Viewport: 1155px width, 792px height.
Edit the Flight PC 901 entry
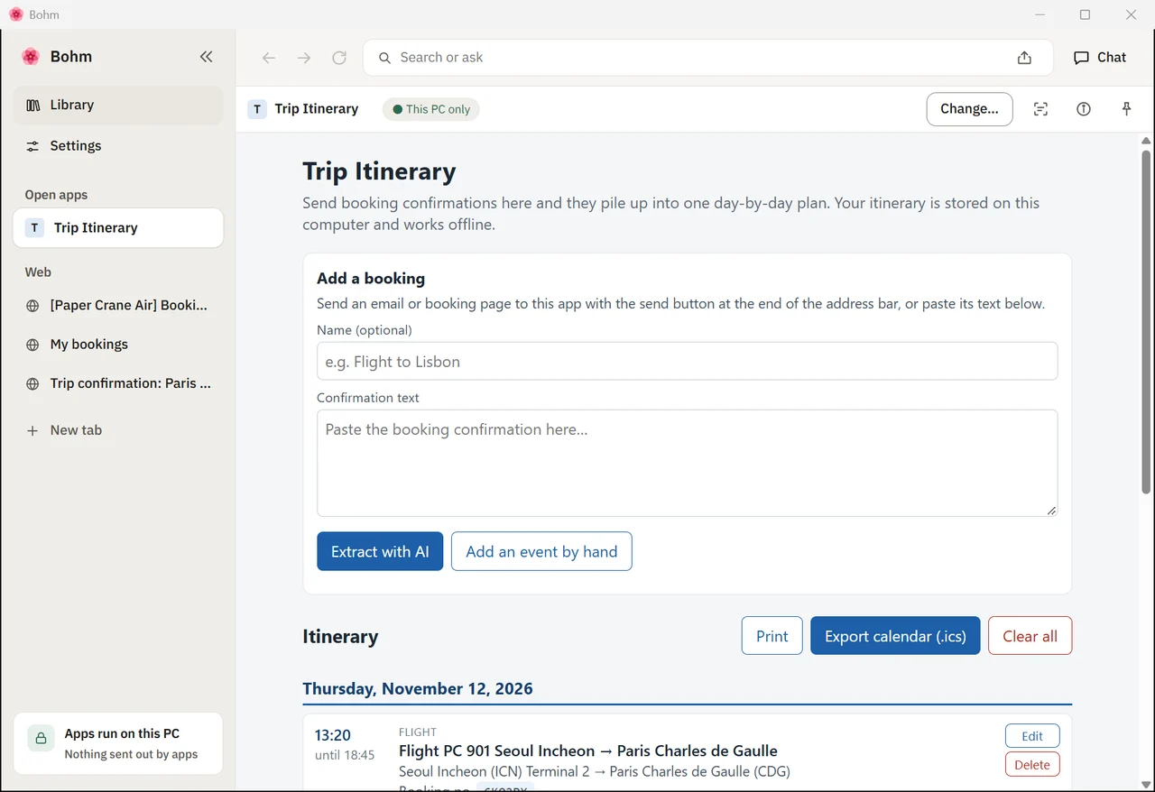pos(1032,736)
